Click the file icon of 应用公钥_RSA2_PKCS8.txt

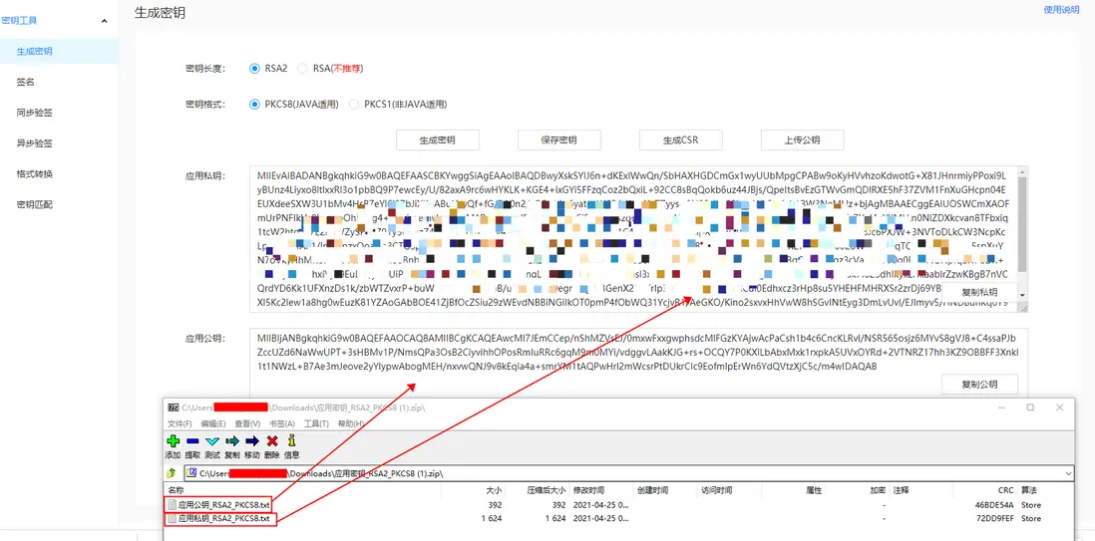(x=172, y=505)
